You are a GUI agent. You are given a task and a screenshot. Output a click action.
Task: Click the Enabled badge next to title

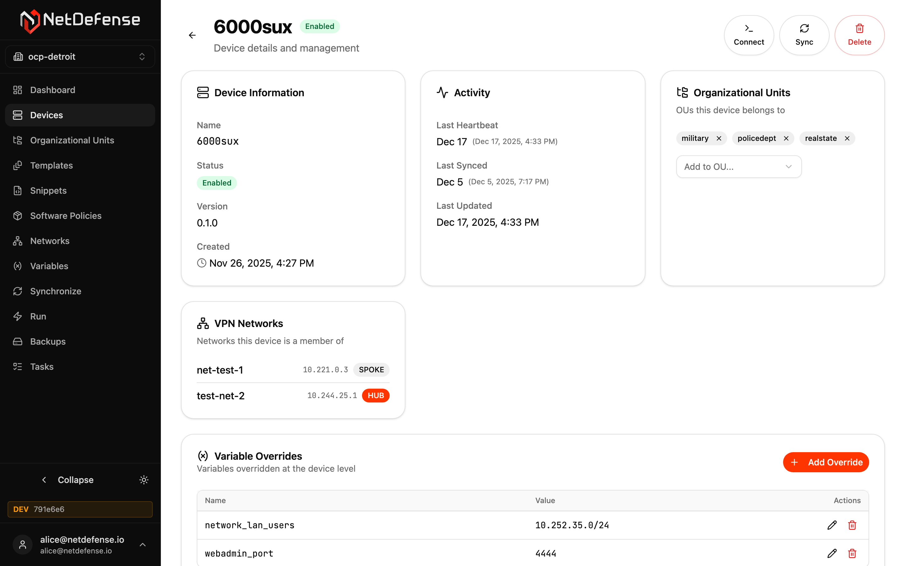[x=319, y=26]
